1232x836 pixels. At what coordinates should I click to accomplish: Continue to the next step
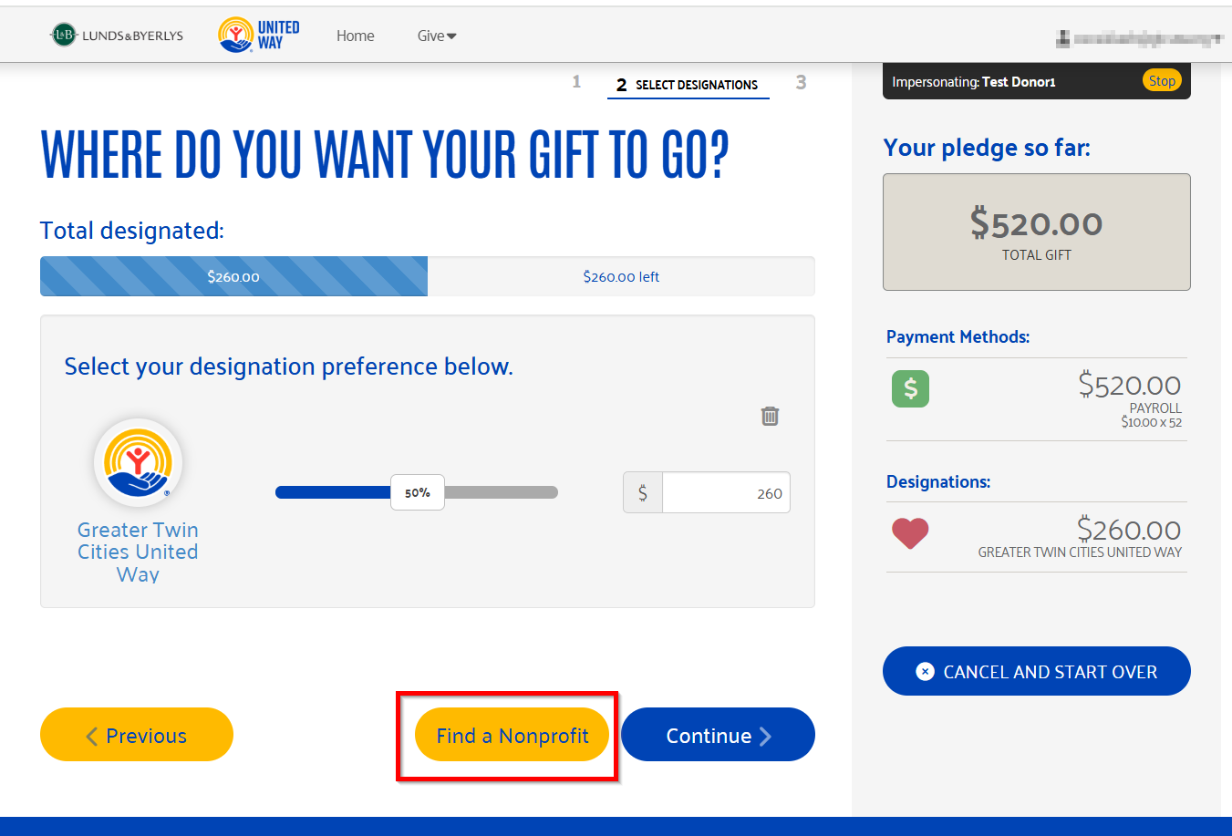(x=718, y=735)
